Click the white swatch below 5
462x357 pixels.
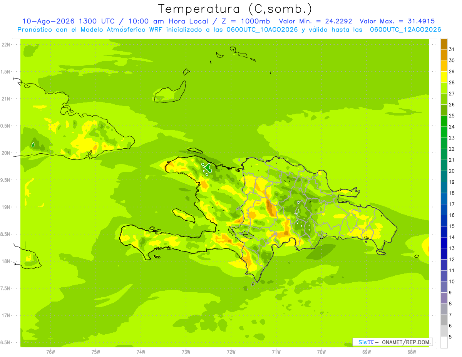point(444,342)
